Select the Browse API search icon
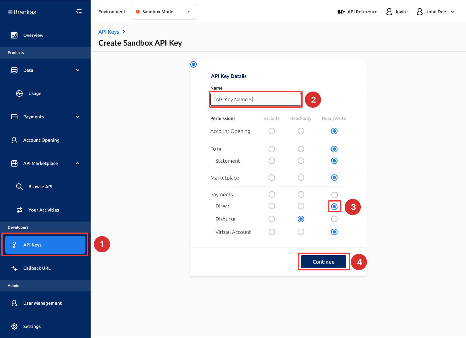The height and width of the screenshot is (338, 466). coord(19,186)
